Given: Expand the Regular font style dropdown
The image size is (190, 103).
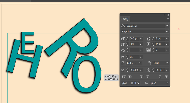Looking at the screenshot, I should 167,31.
